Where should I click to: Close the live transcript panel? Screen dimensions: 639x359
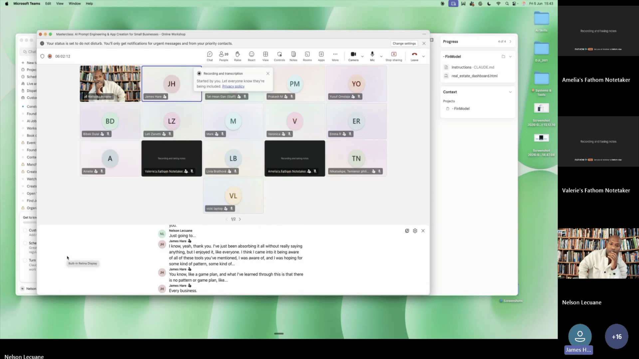tap(423, 231)
